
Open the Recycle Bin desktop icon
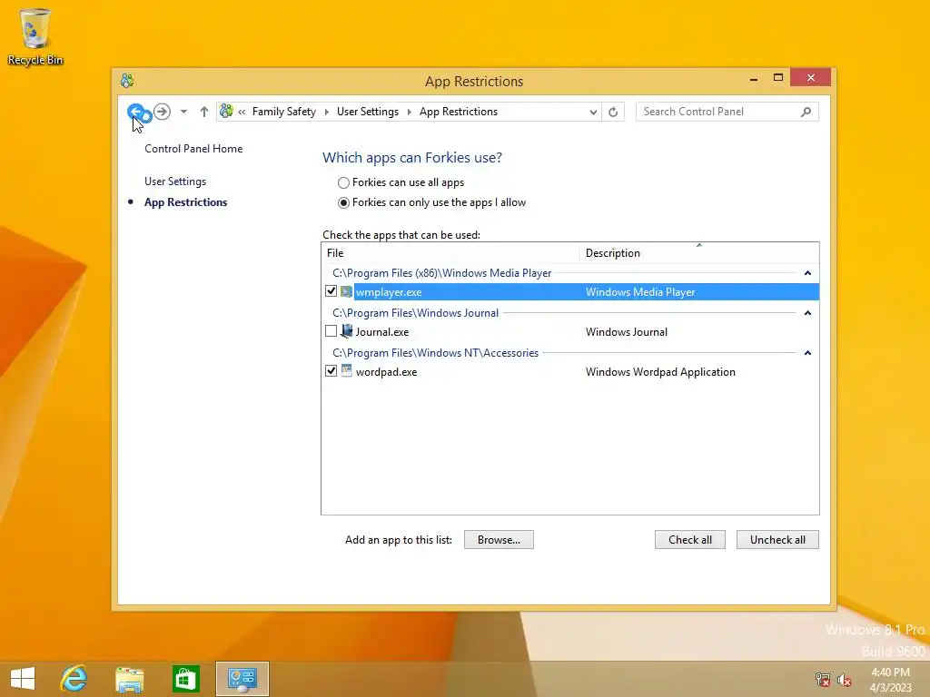pos(35,36)
